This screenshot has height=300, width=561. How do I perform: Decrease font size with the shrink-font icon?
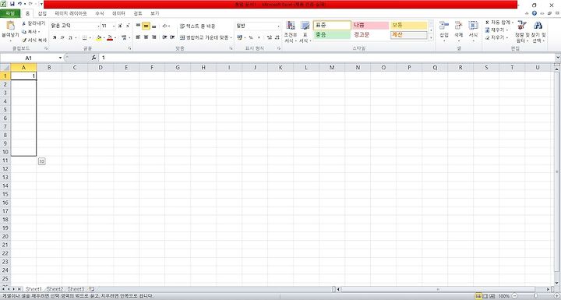point(127,26)
